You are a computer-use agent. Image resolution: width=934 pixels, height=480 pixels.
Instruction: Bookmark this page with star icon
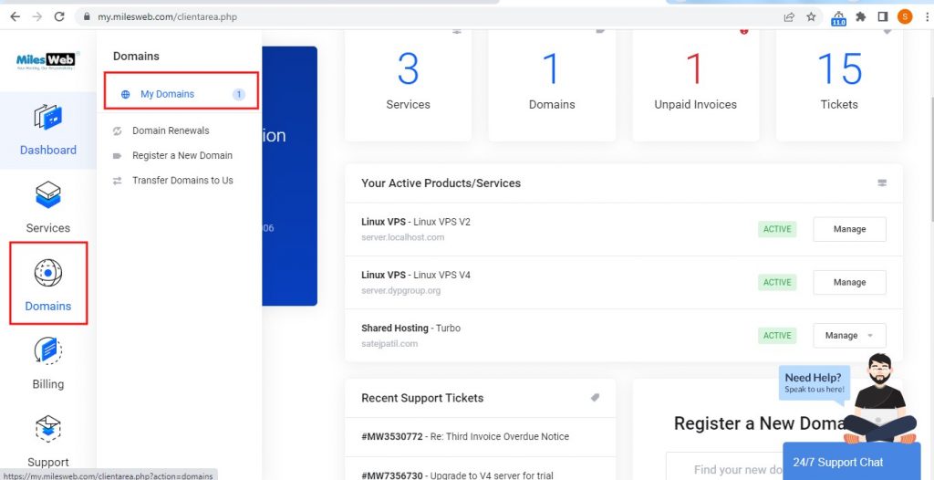(x=811, y=16)
